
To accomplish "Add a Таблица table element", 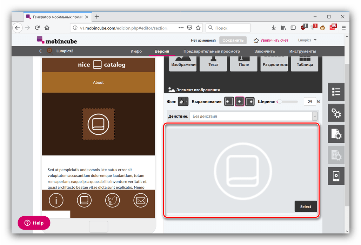I will 305,64.
